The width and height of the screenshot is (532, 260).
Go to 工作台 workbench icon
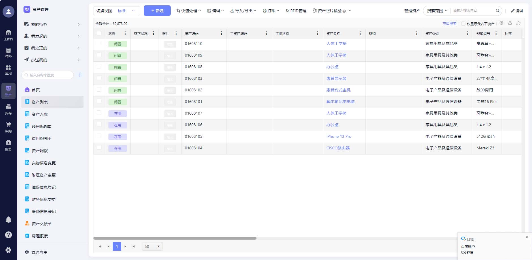8,35
